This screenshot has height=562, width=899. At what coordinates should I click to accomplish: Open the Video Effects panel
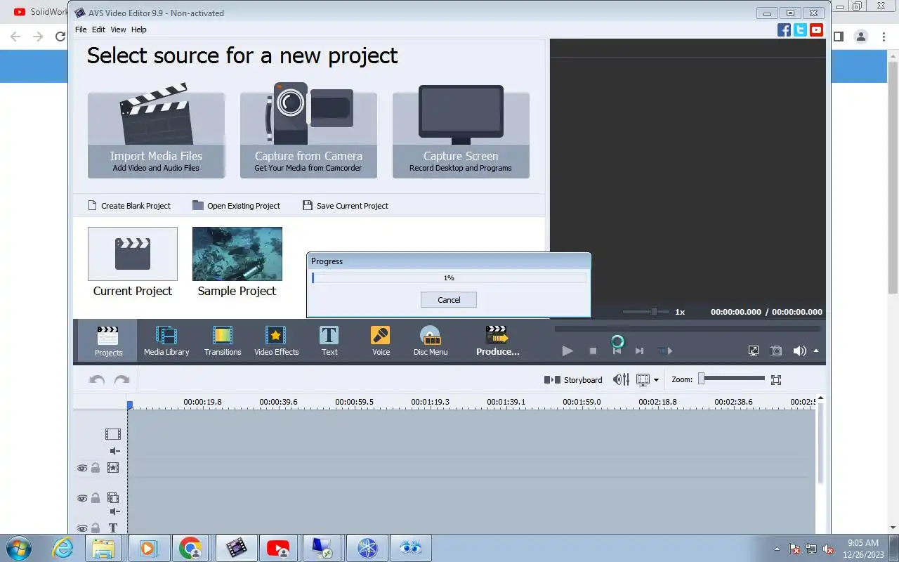[x=276, y=341]
